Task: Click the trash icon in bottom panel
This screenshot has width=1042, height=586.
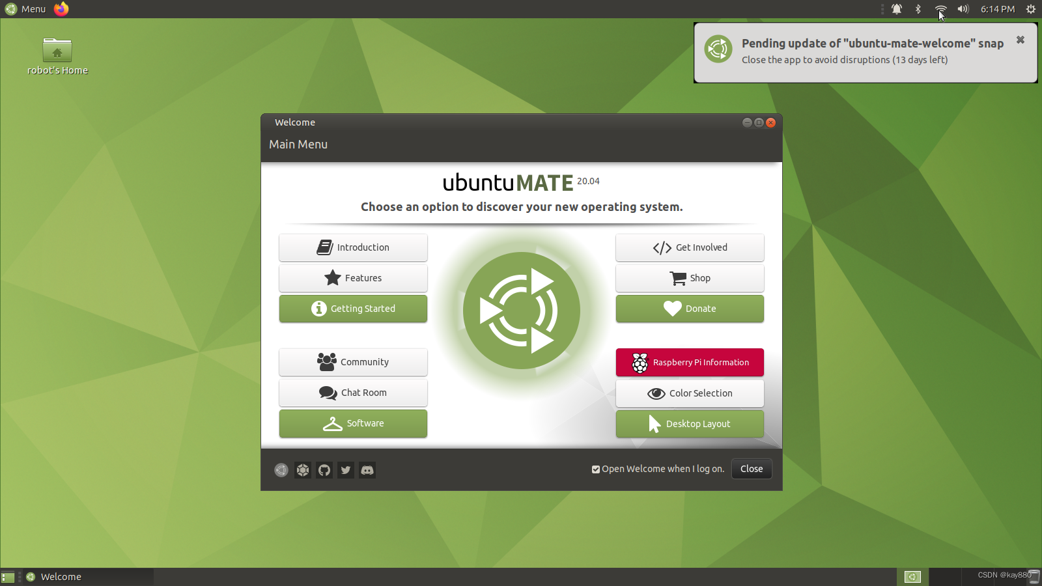Action: [x=1034, y=577]
